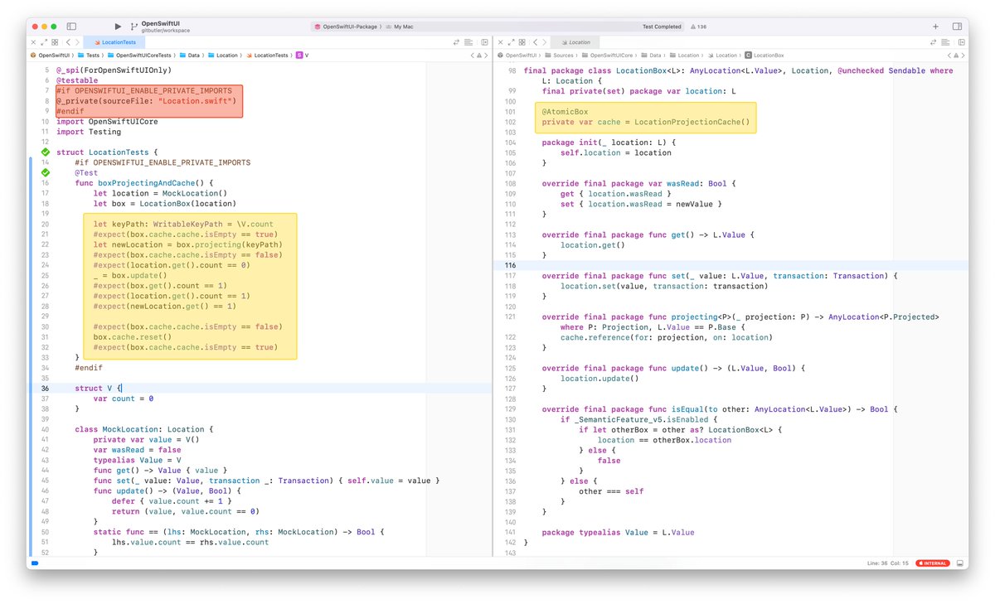This screenshot has height=604, width=995.
Task: Open editor options lines icon in right editor
Action: pos(946,41)
